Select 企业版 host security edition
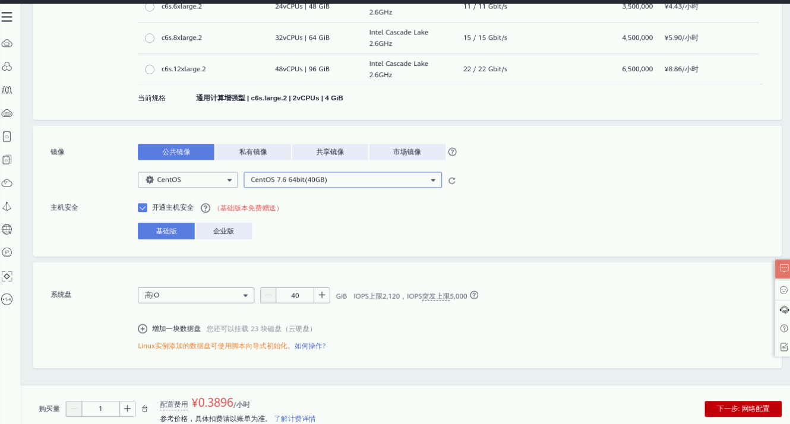790x424 pixels. click(224, 231)
